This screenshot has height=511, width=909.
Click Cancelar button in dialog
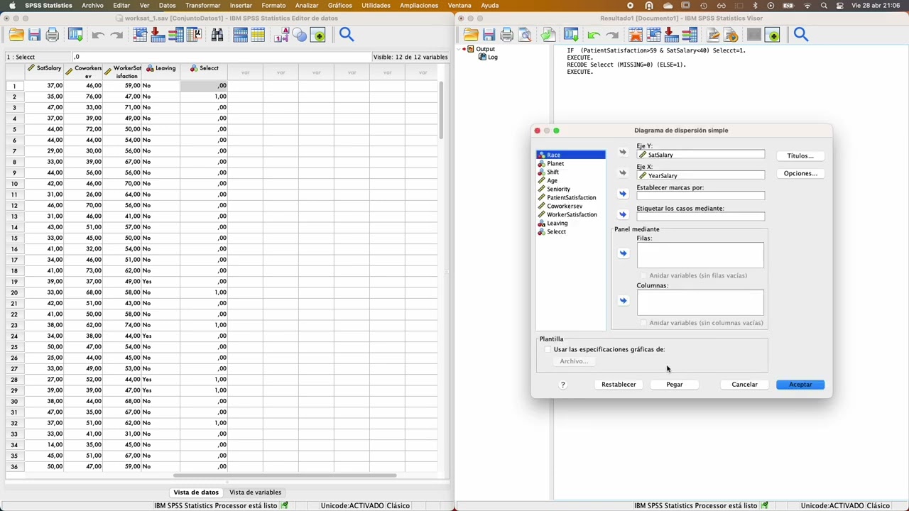click(x=744, y=385)
